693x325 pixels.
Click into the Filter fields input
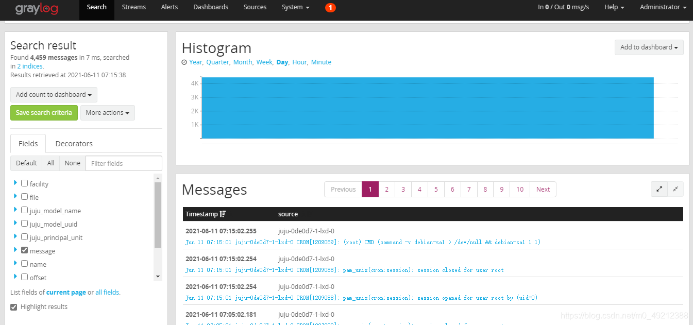pos(124,163)
